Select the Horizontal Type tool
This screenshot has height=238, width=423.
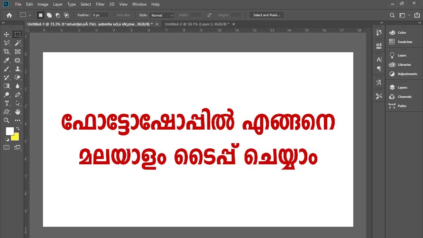(7, 103)
